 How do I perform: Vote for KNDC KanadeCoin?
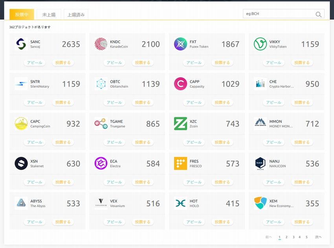(x=143, y=62)
